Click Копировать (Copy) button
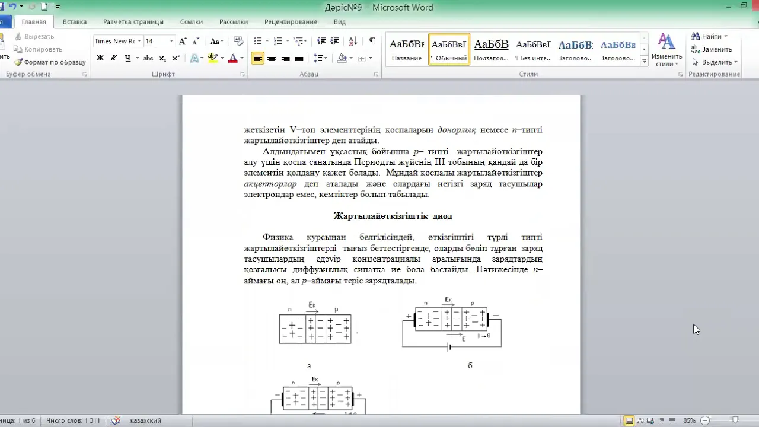This screenshot has height=427, width=759. (38, 49)
